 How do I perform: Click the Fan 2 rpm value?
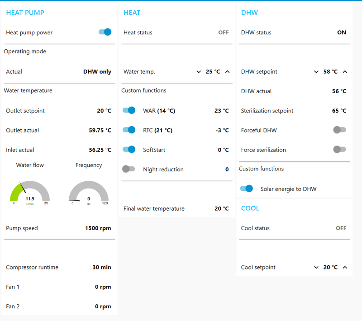pos(103,307)
